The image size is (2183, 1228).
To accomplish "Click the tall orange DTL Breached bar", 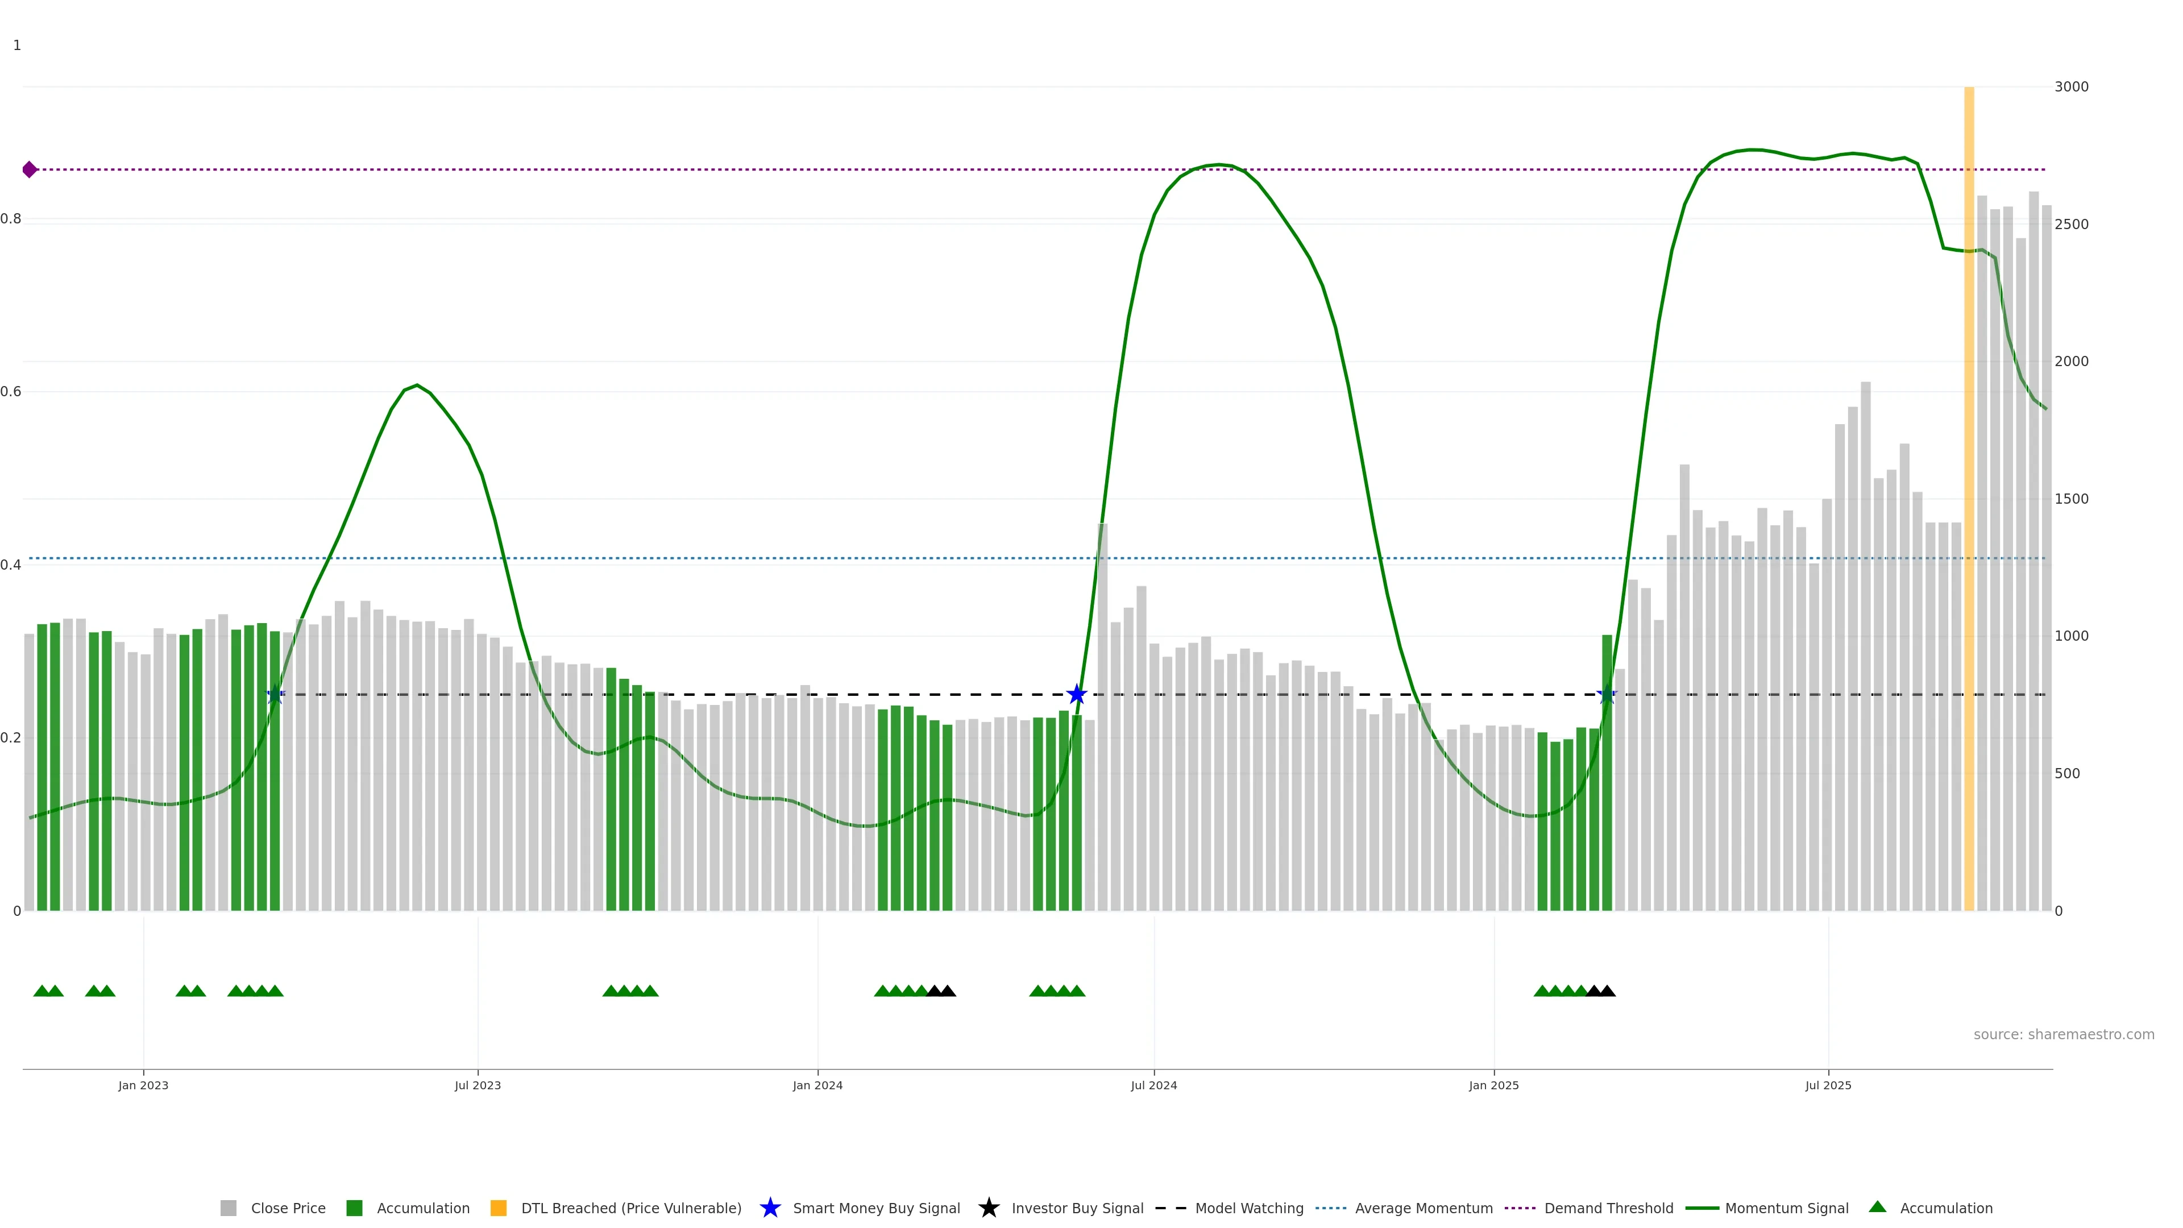I will point(1969,508).
